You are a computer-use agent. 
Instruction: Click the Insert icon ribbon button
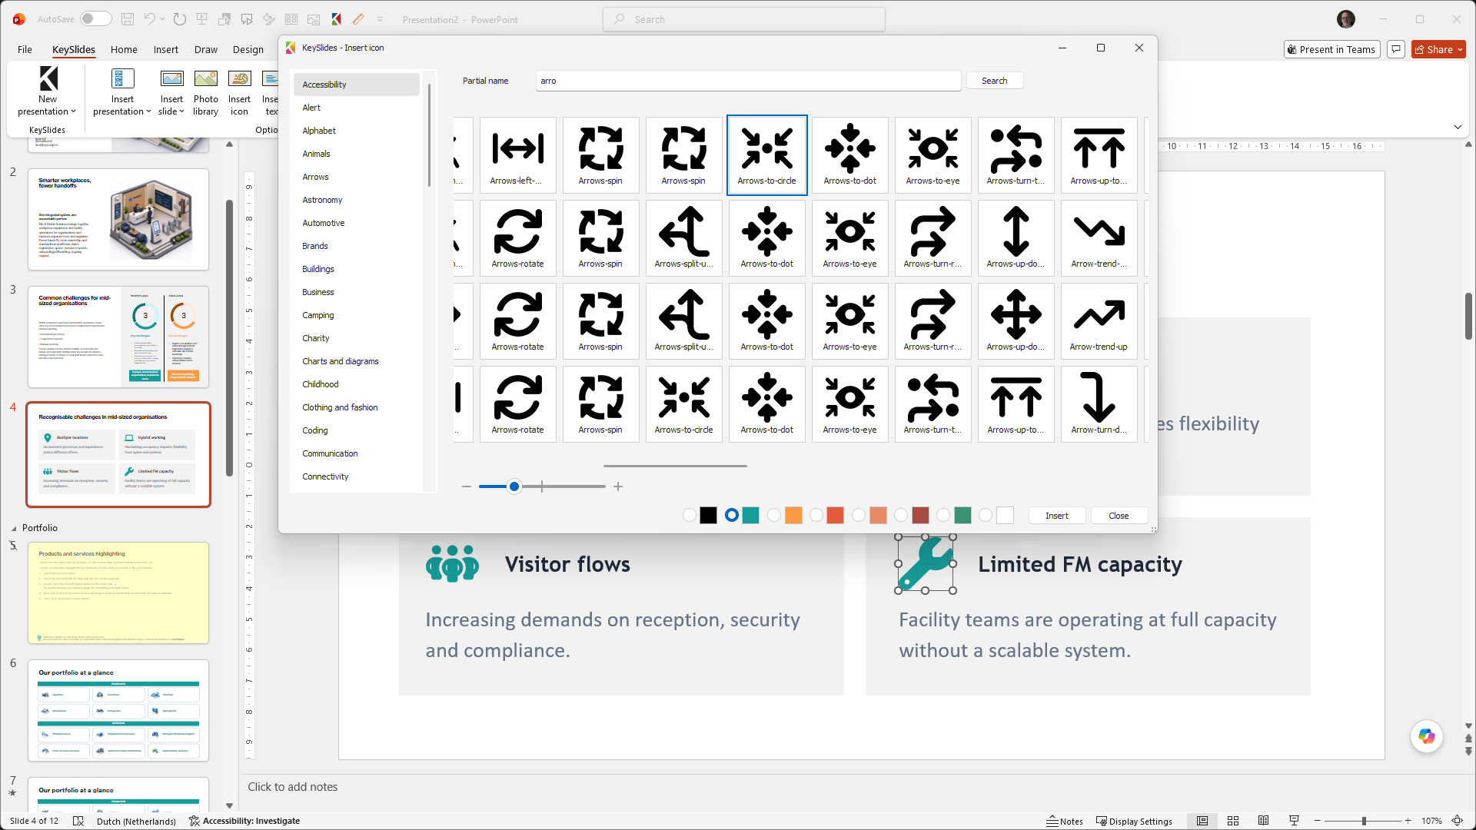coord(239,93)
